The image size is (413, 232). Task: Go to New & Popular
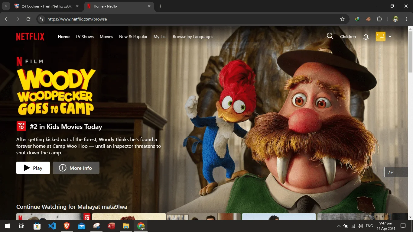(133, 37)
